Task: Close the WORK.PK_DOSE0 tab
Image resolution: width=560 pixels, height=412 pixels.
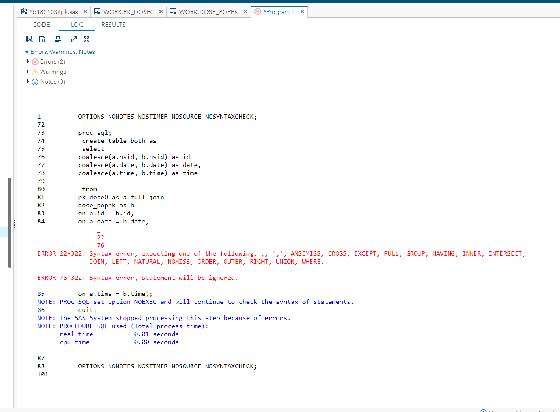Action: tap(160, 11)
